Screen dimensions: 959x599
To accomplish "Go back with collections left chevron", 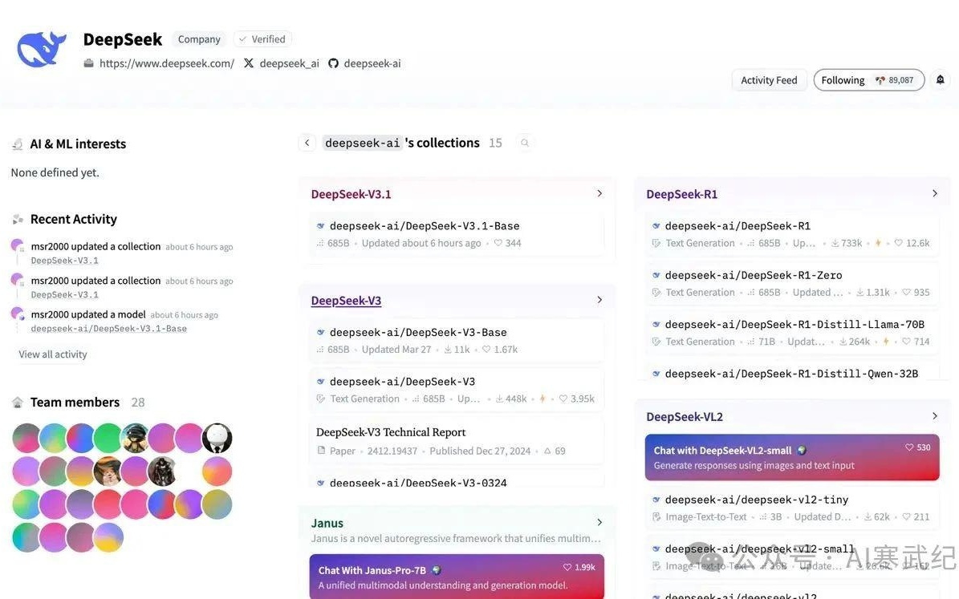I will [307, 143].
